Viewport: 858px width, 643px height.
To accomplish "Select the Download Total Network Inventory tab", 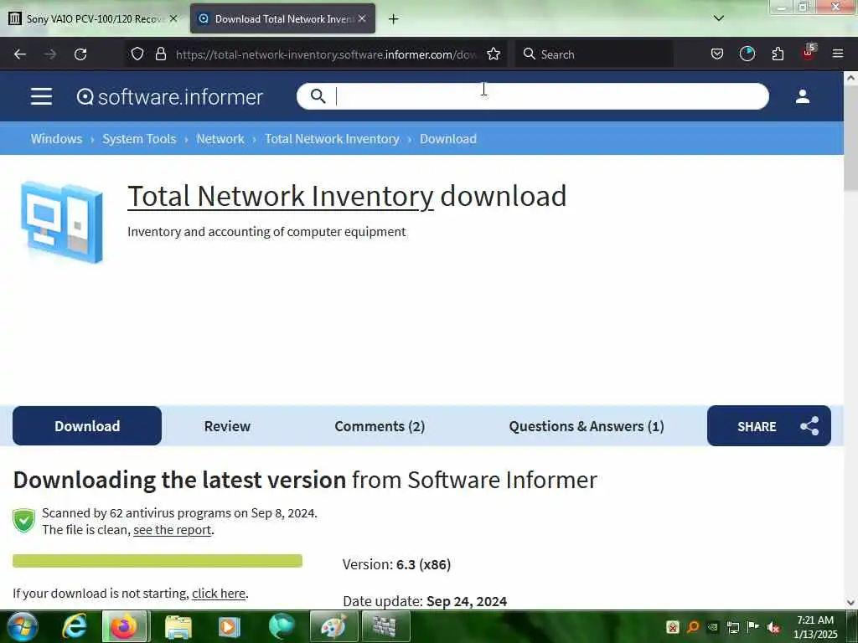I will click(282, 19).
